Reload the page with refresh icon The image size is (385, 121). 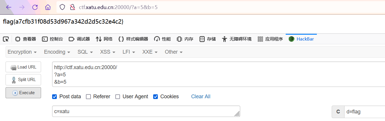click(x=35, y=7)
